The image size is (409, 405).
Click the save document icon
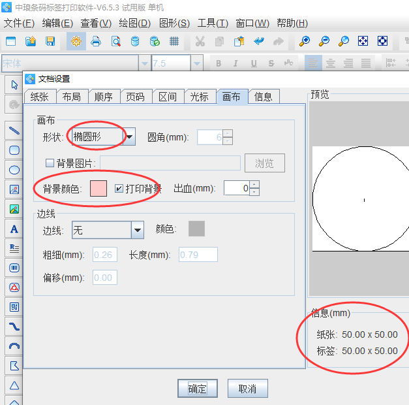coord(50,41)
